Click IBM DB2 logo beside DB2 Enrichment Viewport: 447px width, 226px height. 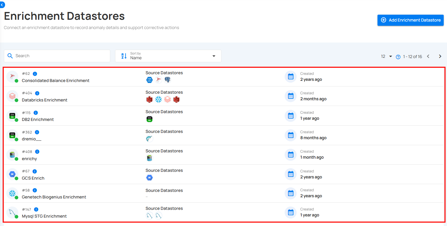(x=12, y=116)
